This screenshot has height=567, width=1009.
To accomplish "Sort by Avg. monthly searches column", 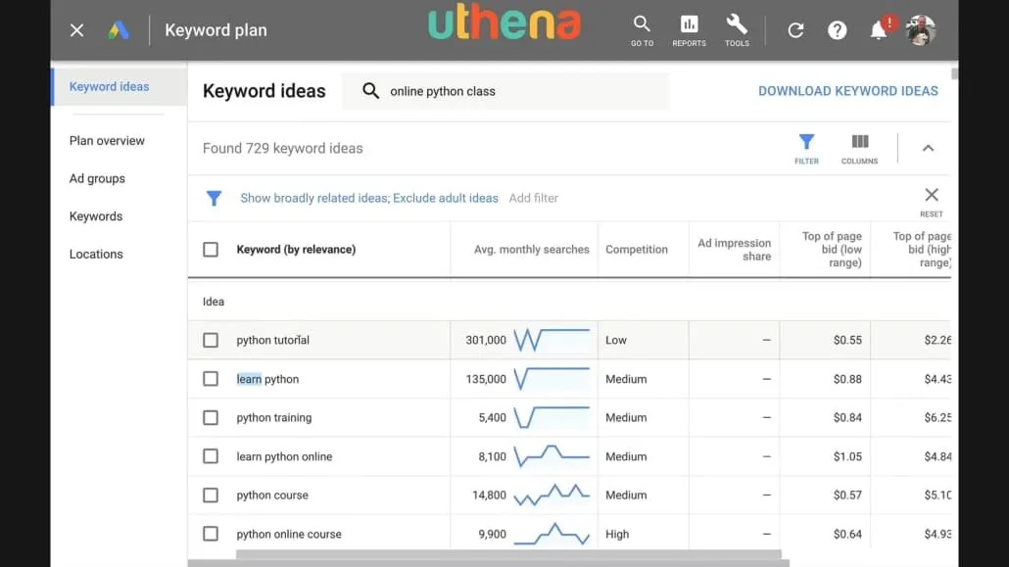I will pyautogui.click(x=532, y=250).
